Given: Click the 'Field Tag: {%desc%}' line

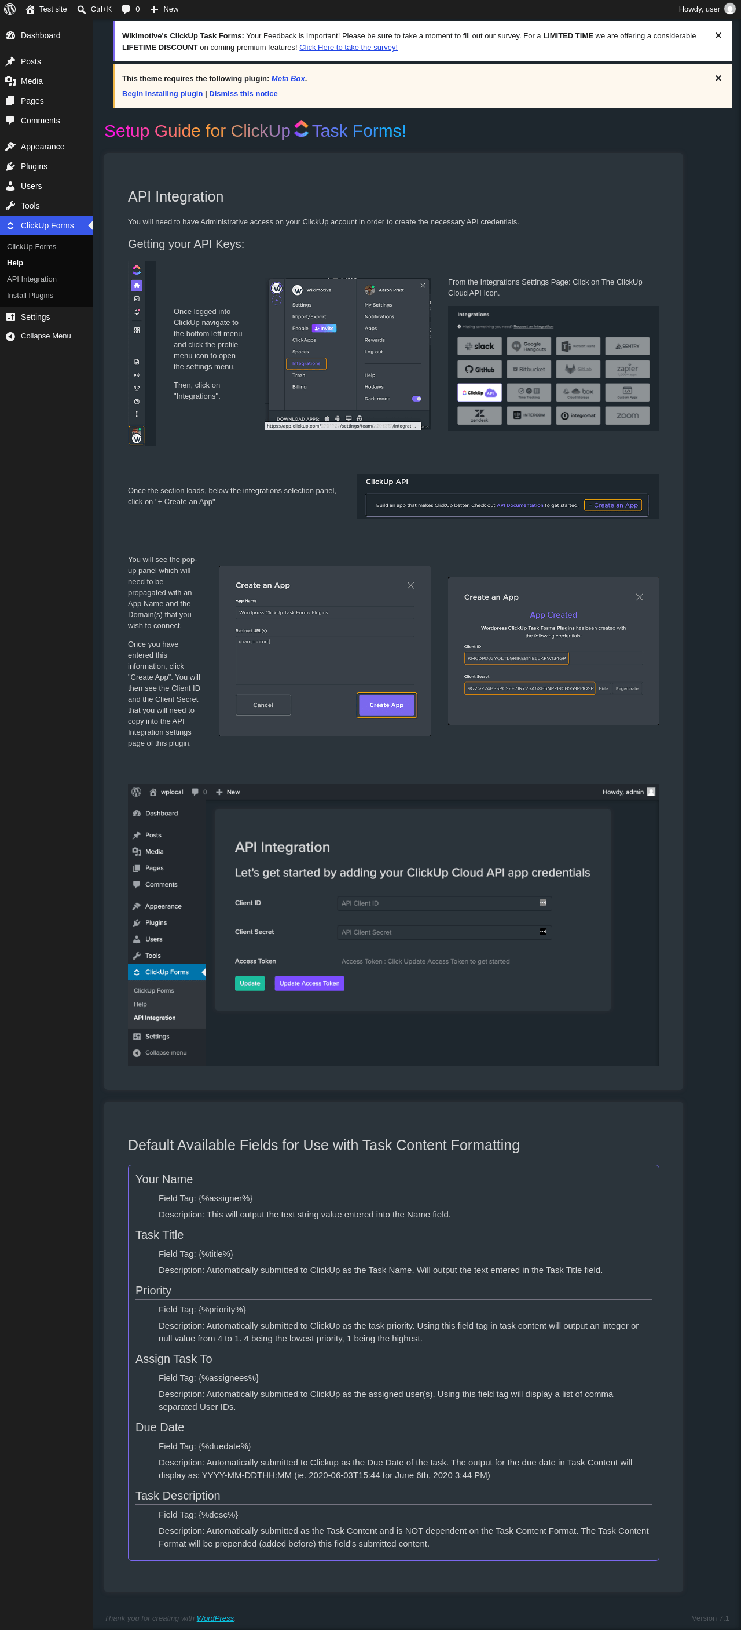Looking at the screenshot, I should coord(199,1515).
